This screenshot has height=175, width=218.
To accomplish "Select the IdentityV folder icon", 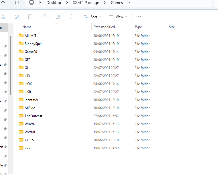I will pyautogui.click(x=21, y=100).
